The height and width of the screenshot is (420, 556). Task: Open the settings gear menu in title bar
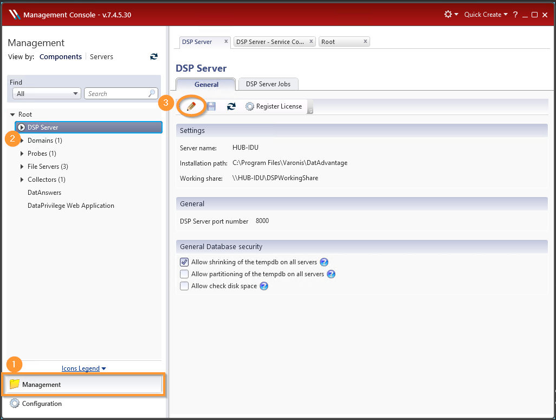[451, 15]
